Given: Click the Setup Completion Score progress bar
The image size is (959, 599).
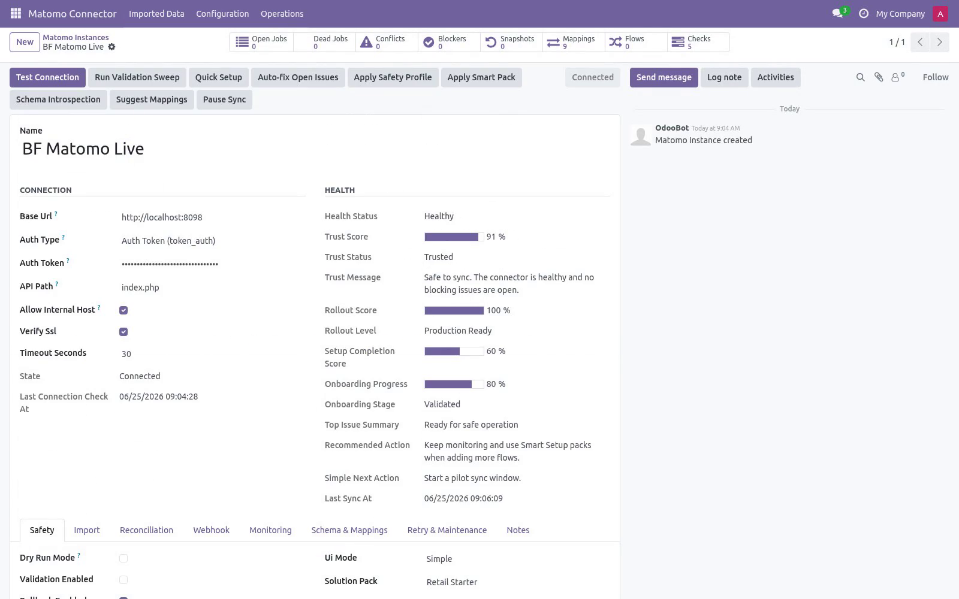Looking at the screenshot, I should coord(454,351).
